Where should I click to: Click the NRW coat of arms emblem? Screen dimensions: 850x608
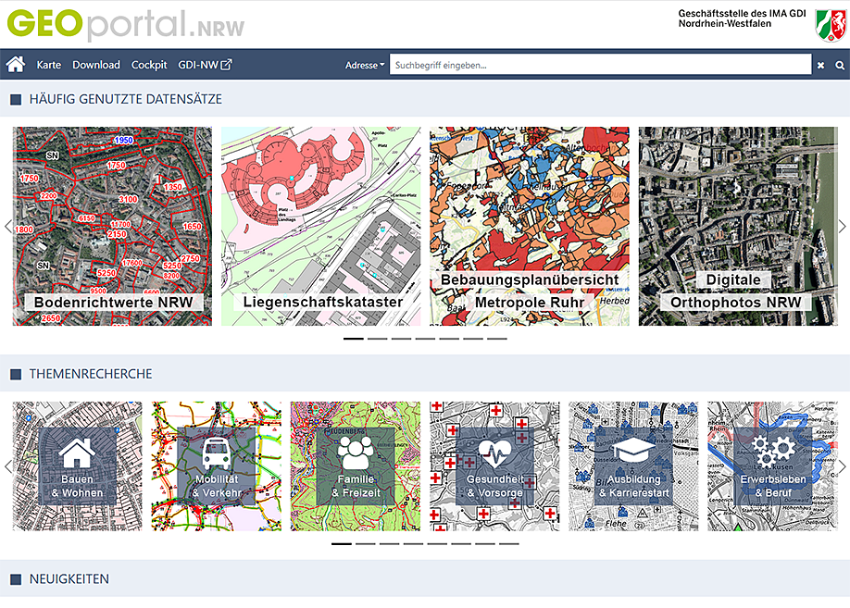831,25
